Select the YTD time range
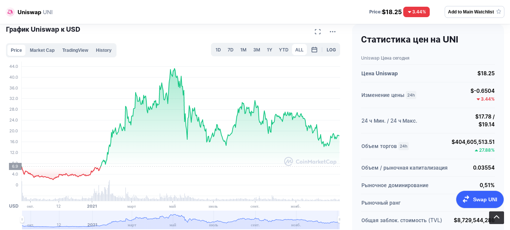 point(284,50)
